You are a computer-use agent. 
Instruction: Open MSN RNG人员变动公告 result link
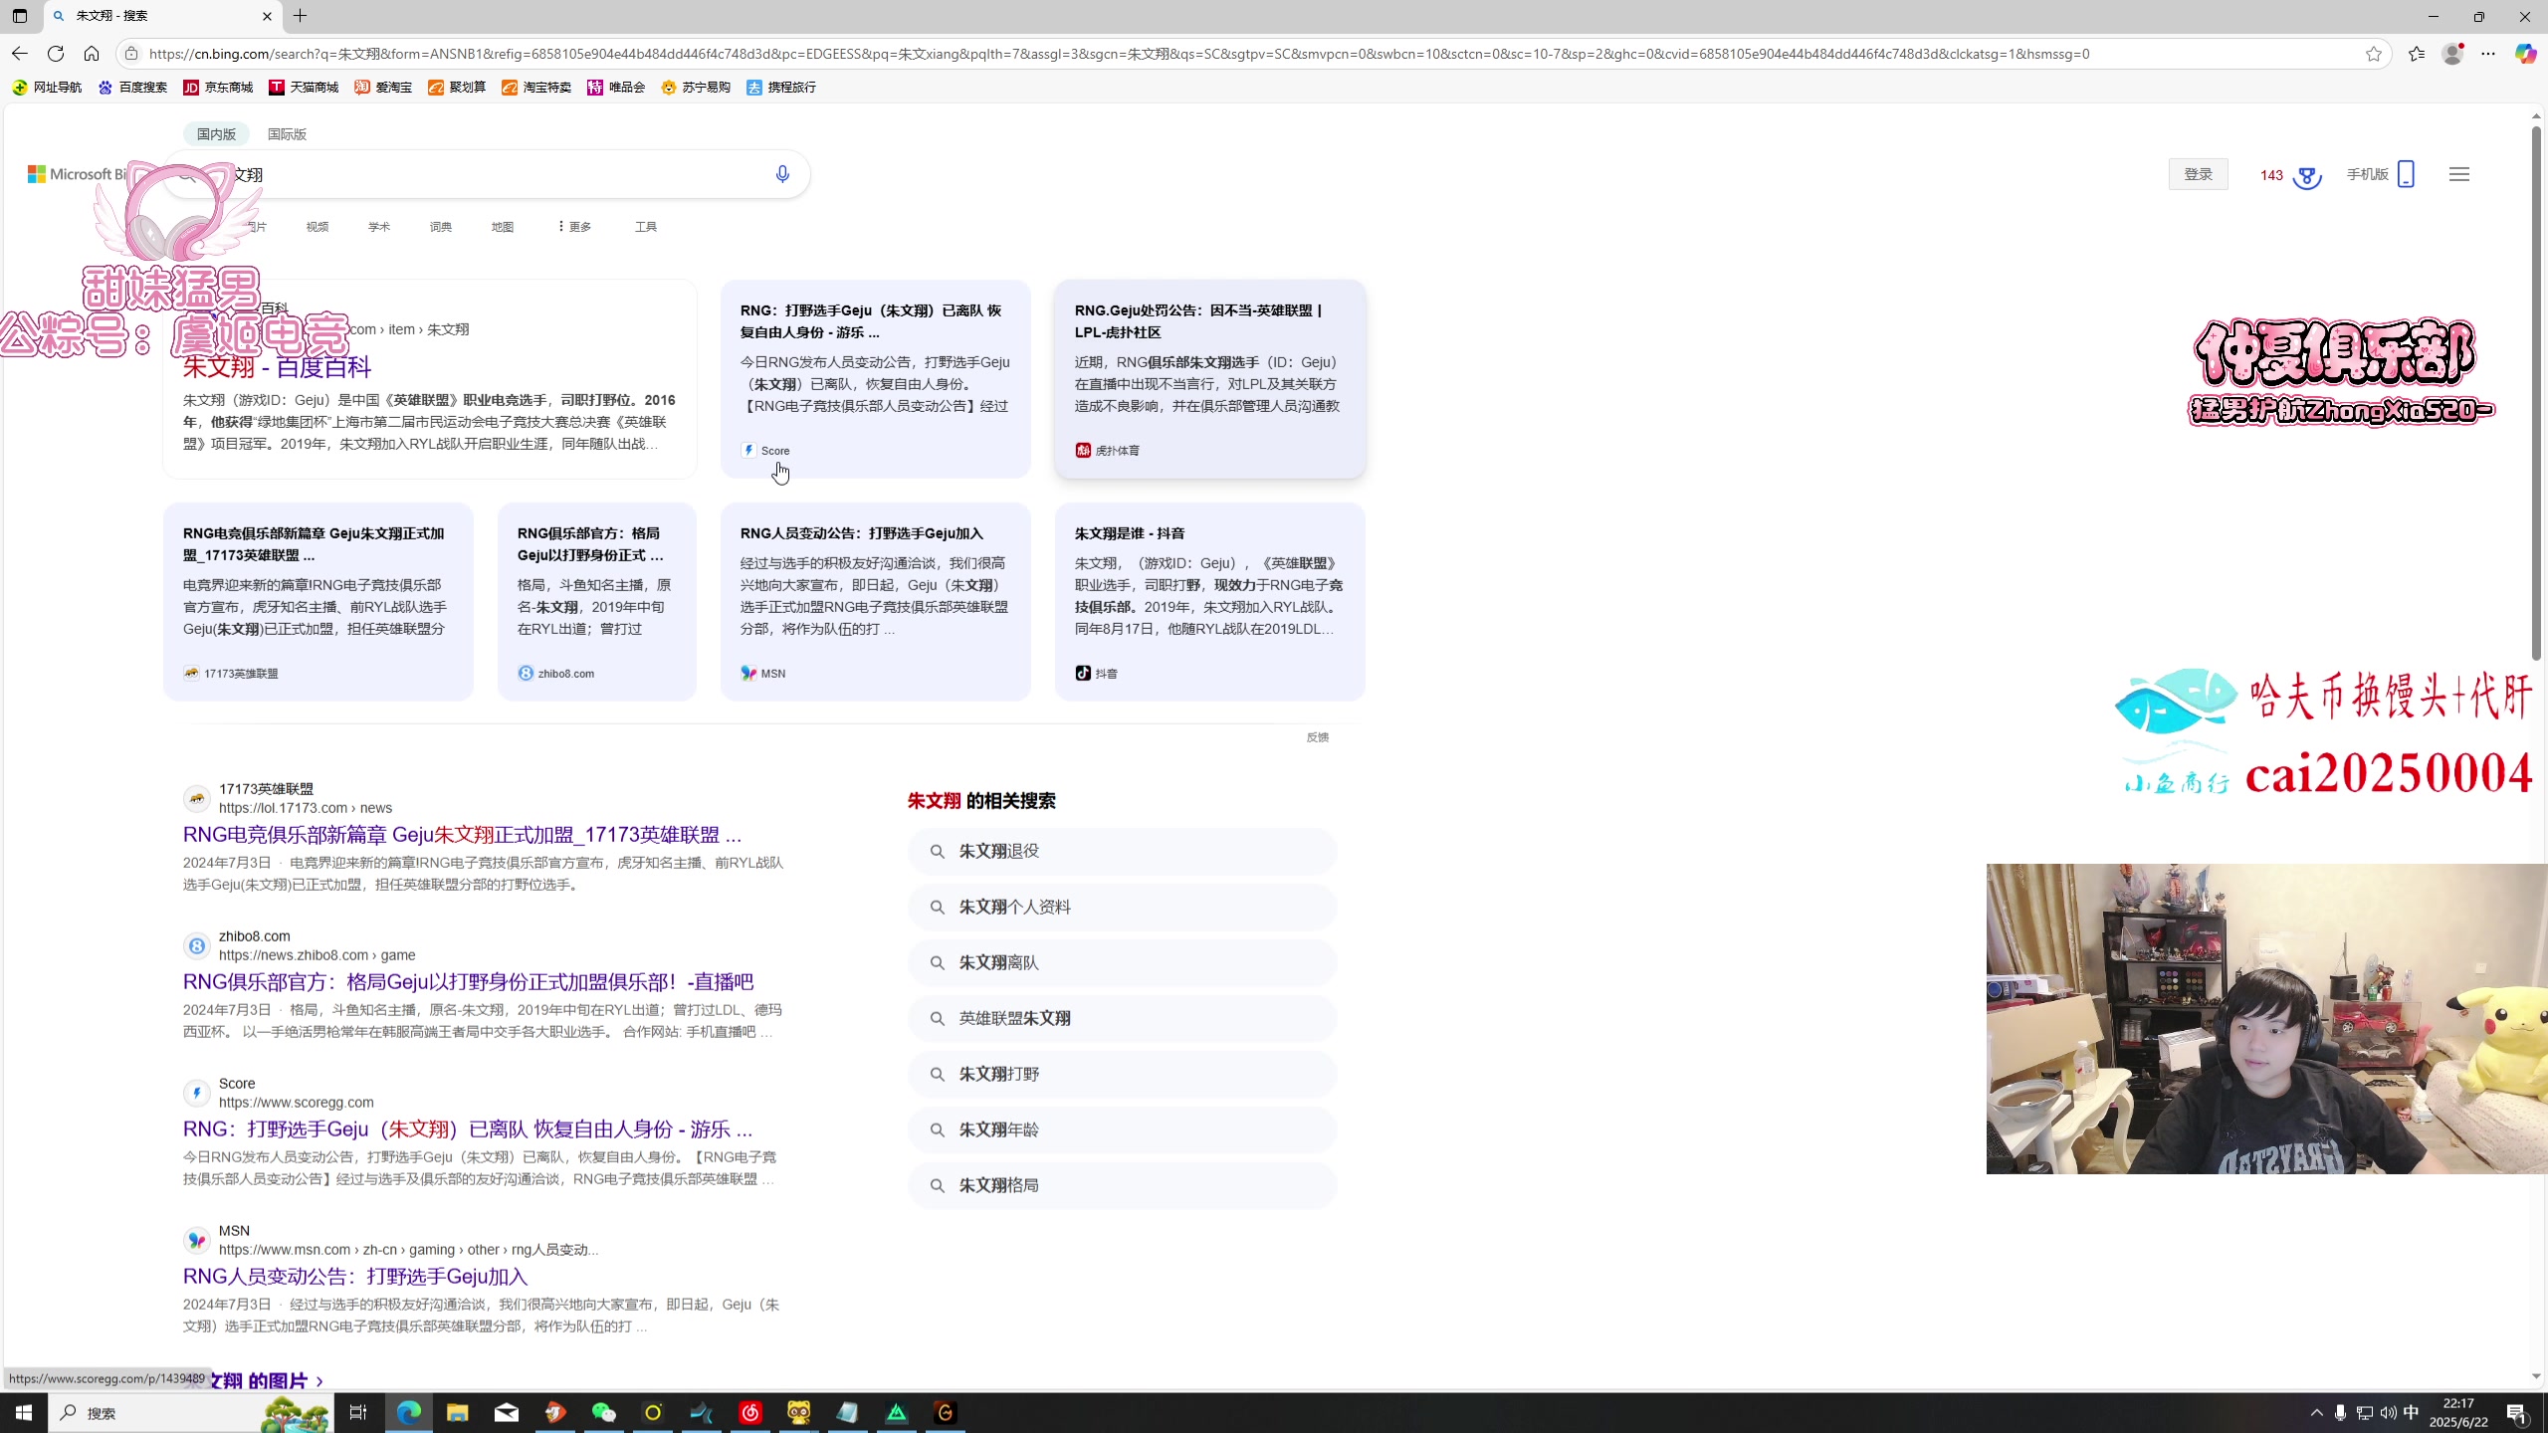pos(355,1277)
